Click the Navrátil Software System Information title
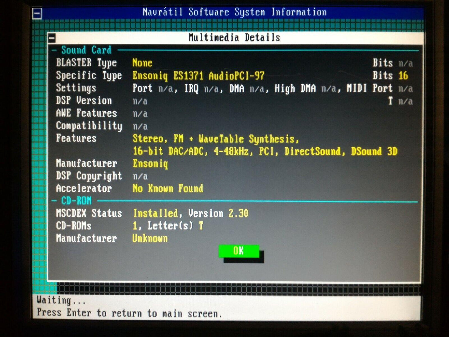Screen dimensions: 449x337 click(234, 12)
